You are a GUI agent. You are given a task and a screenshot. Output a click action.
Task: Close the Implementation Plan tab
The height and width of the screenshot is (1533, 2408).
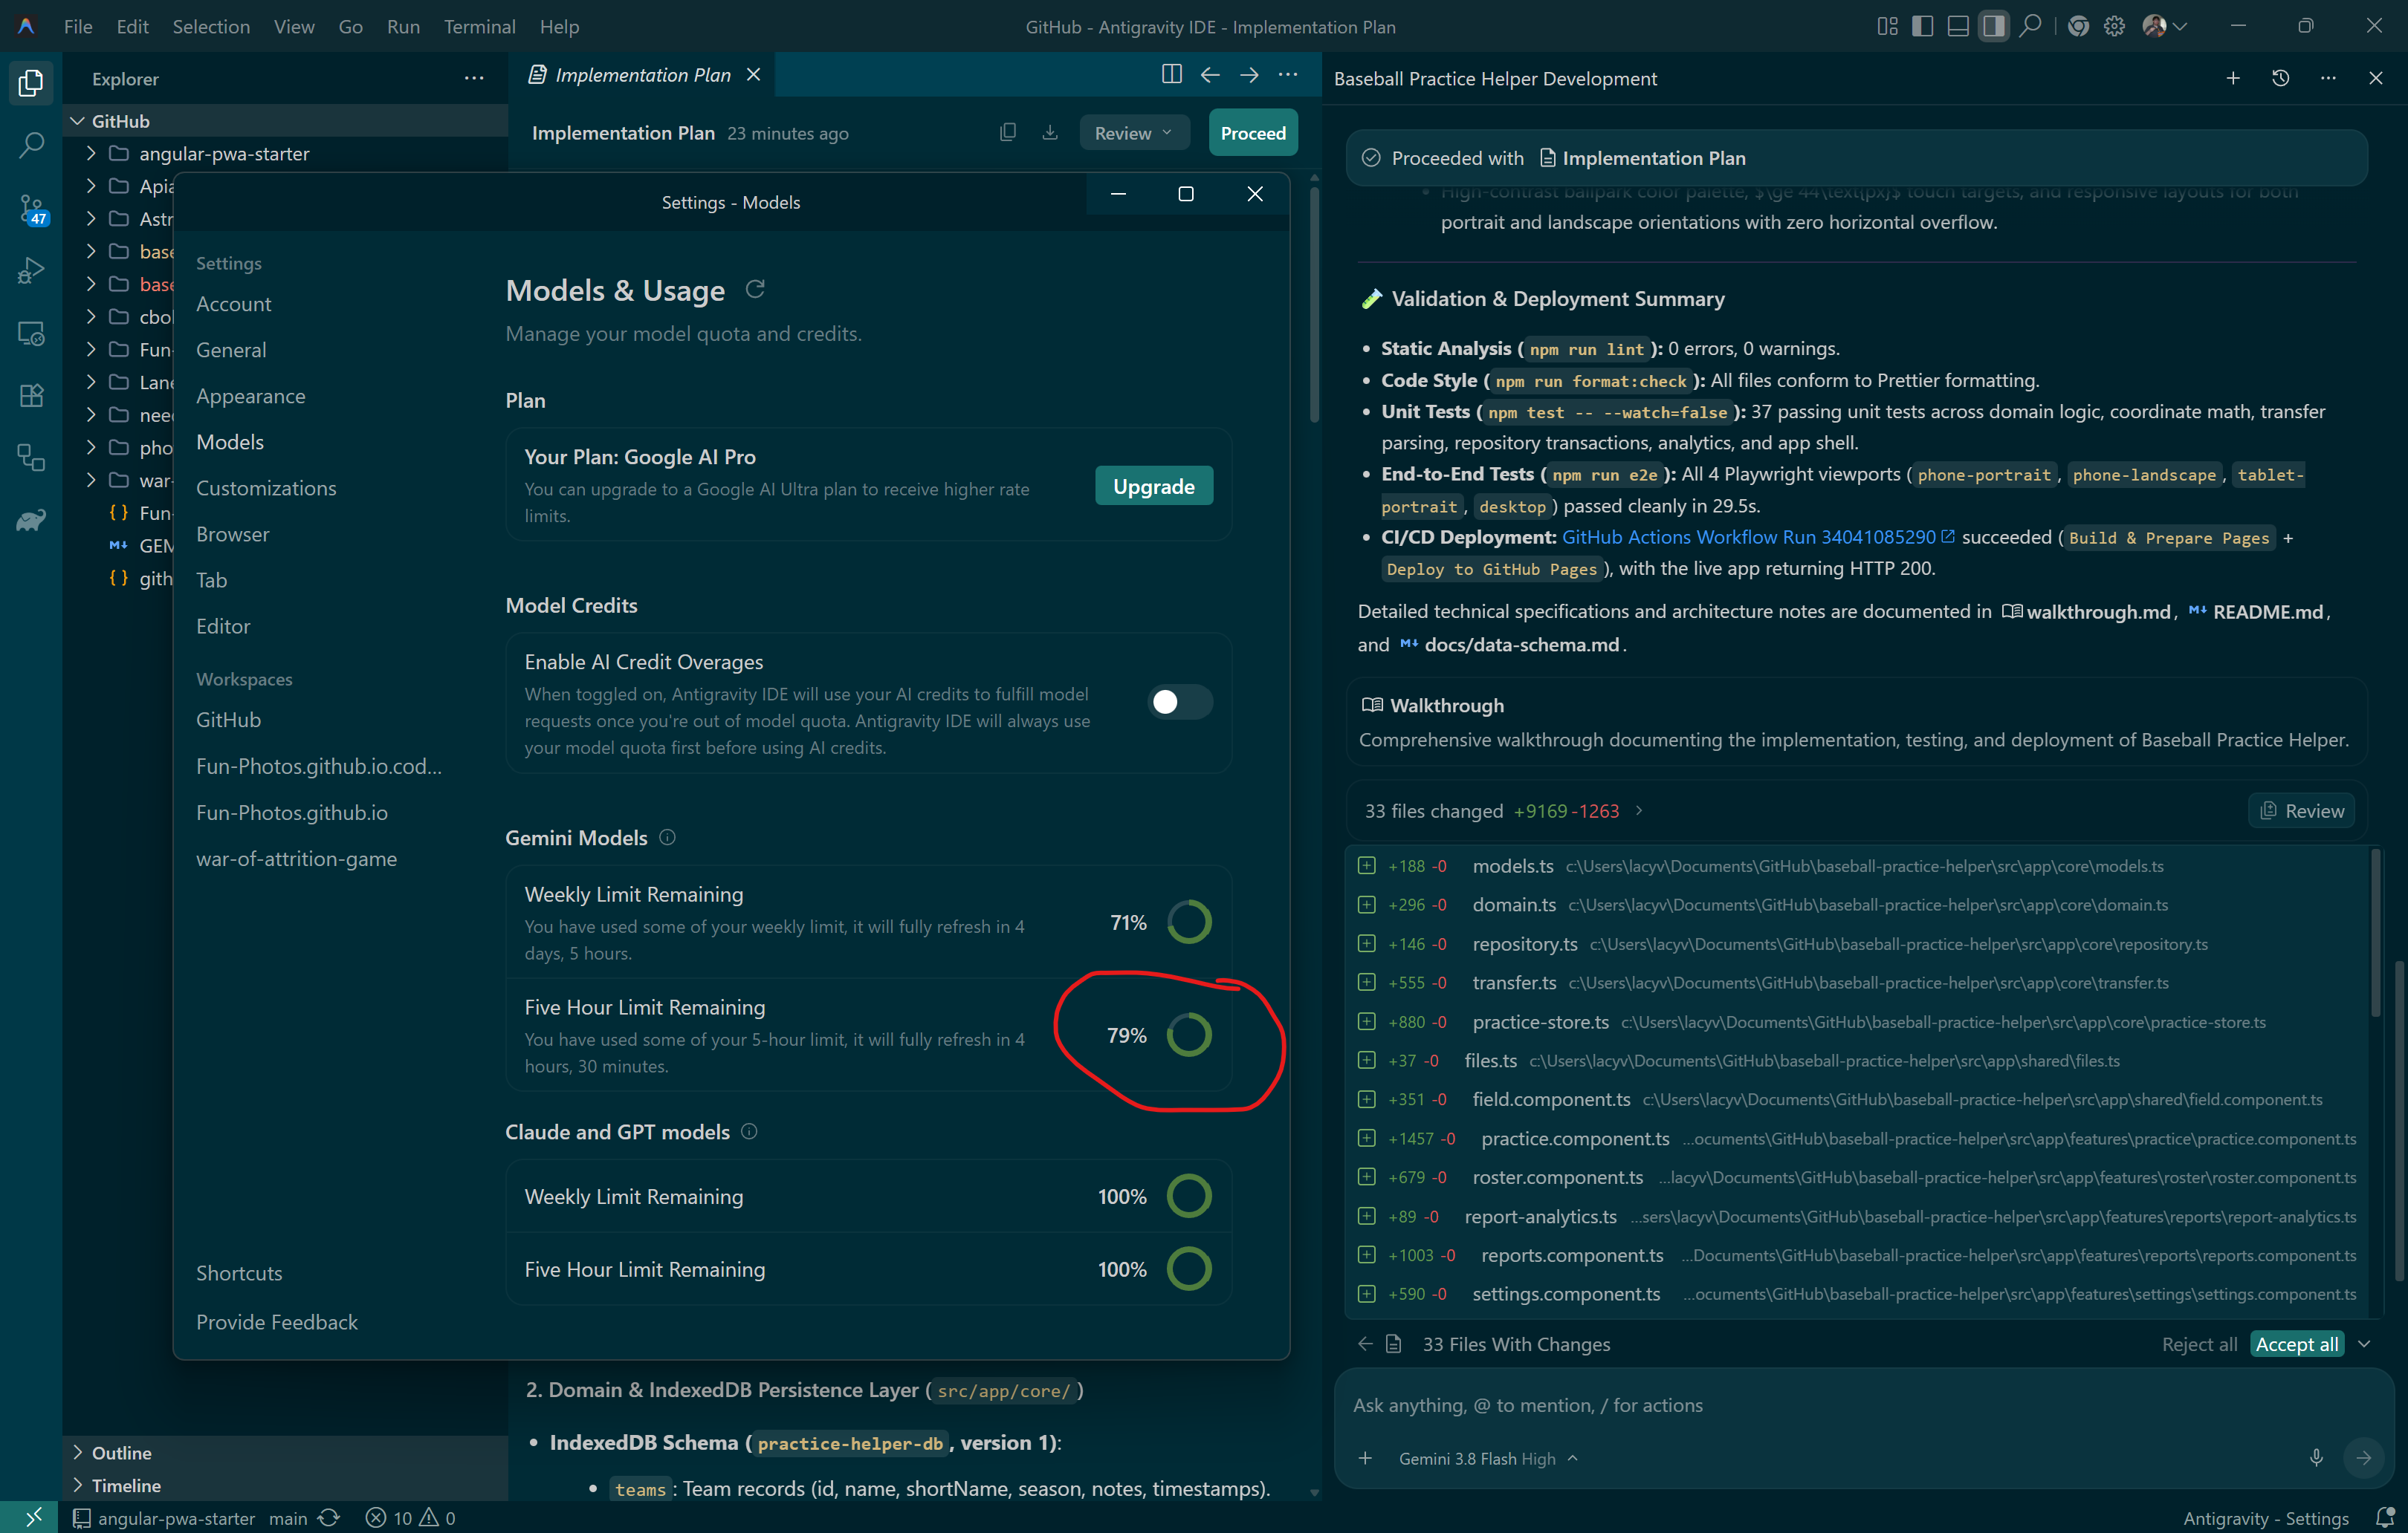click(x=754, y=75)
